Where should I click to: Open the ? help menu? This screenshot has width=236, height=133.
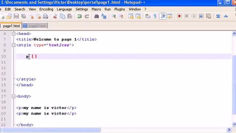145,9
